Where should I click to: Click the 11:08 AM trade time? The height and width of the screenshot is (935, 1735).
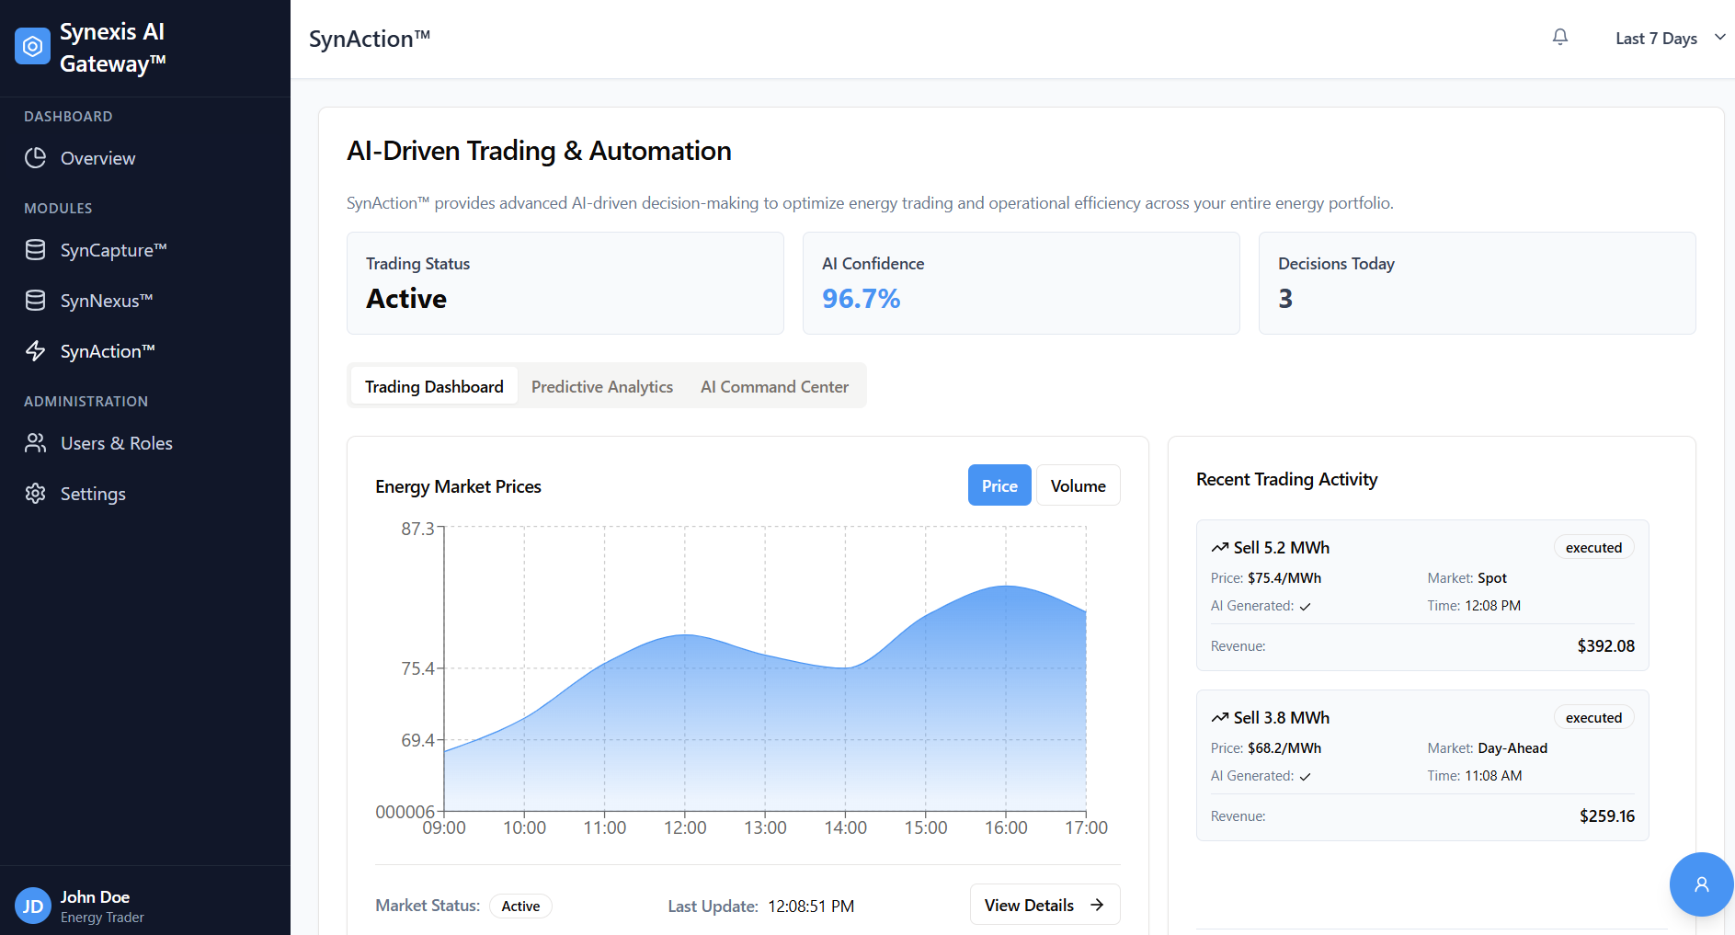1493,776
